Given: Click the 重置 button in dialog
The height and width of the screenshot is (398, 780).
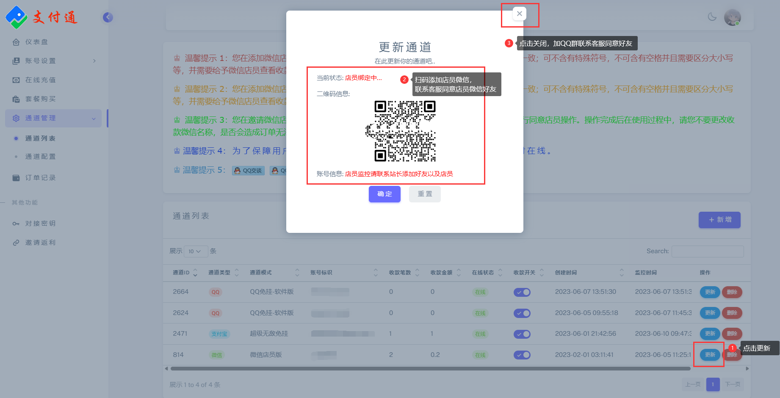Looking at the screenshot, I should click(425, 194).
